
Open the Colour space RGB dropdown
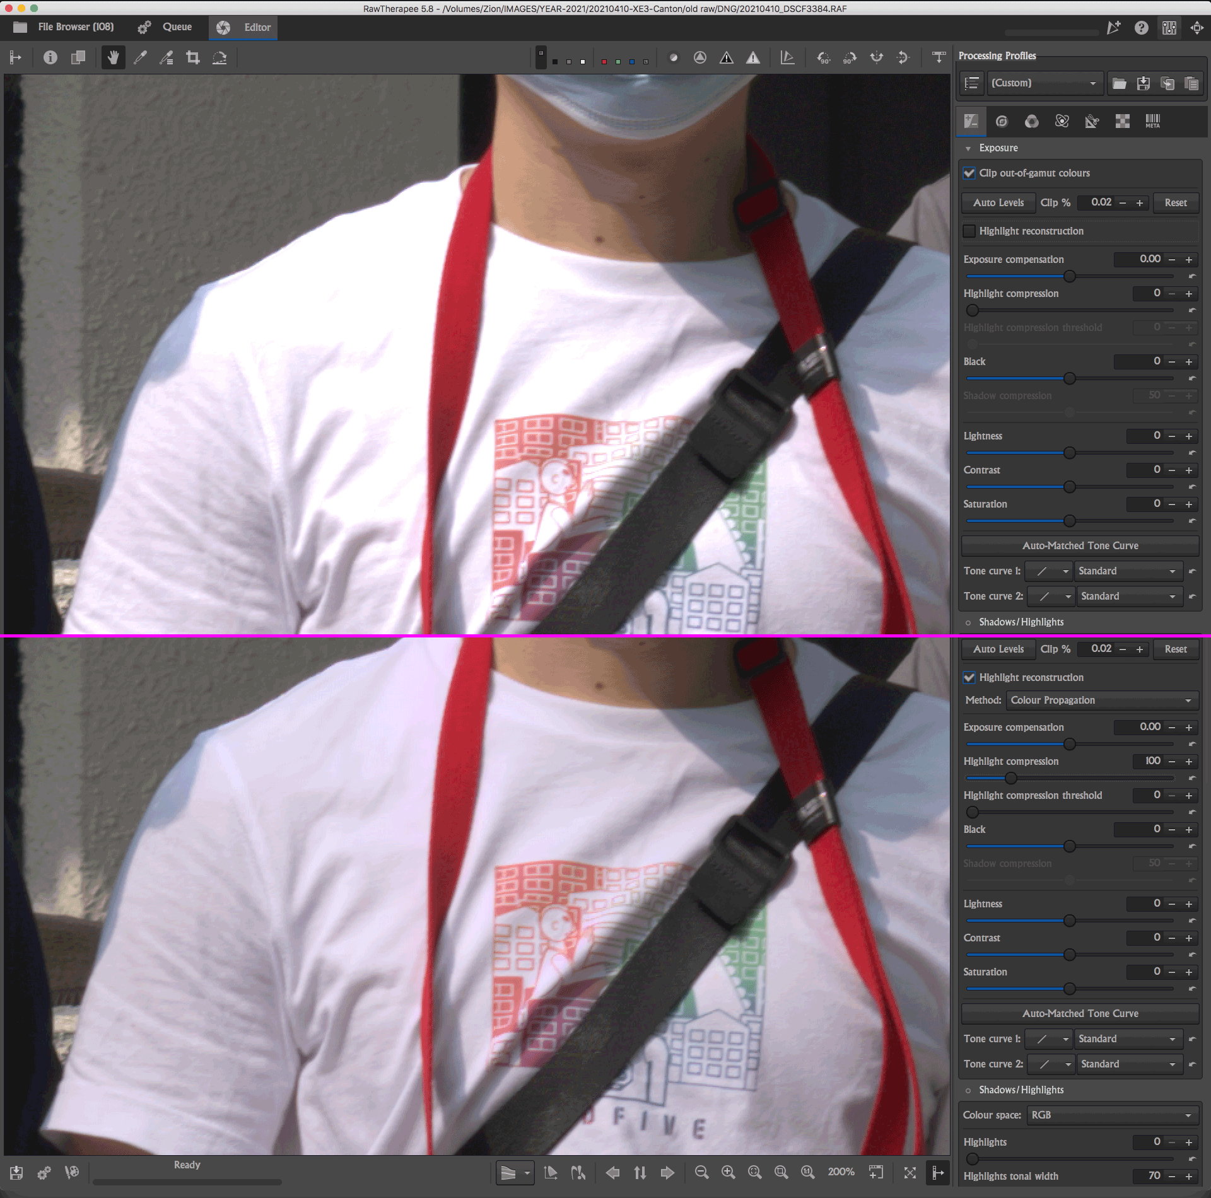tap(1111, 1115)
